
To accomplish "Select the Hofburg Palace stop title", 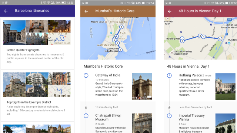I will click(190, 75).
